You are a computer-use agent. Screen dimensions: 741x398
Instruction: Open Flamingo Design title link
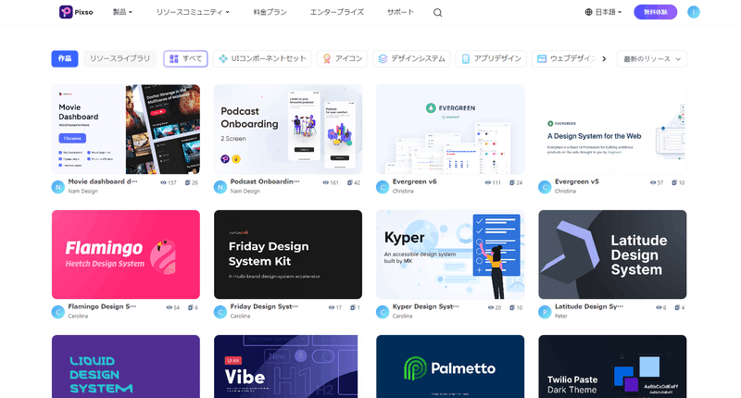(102, 307)
